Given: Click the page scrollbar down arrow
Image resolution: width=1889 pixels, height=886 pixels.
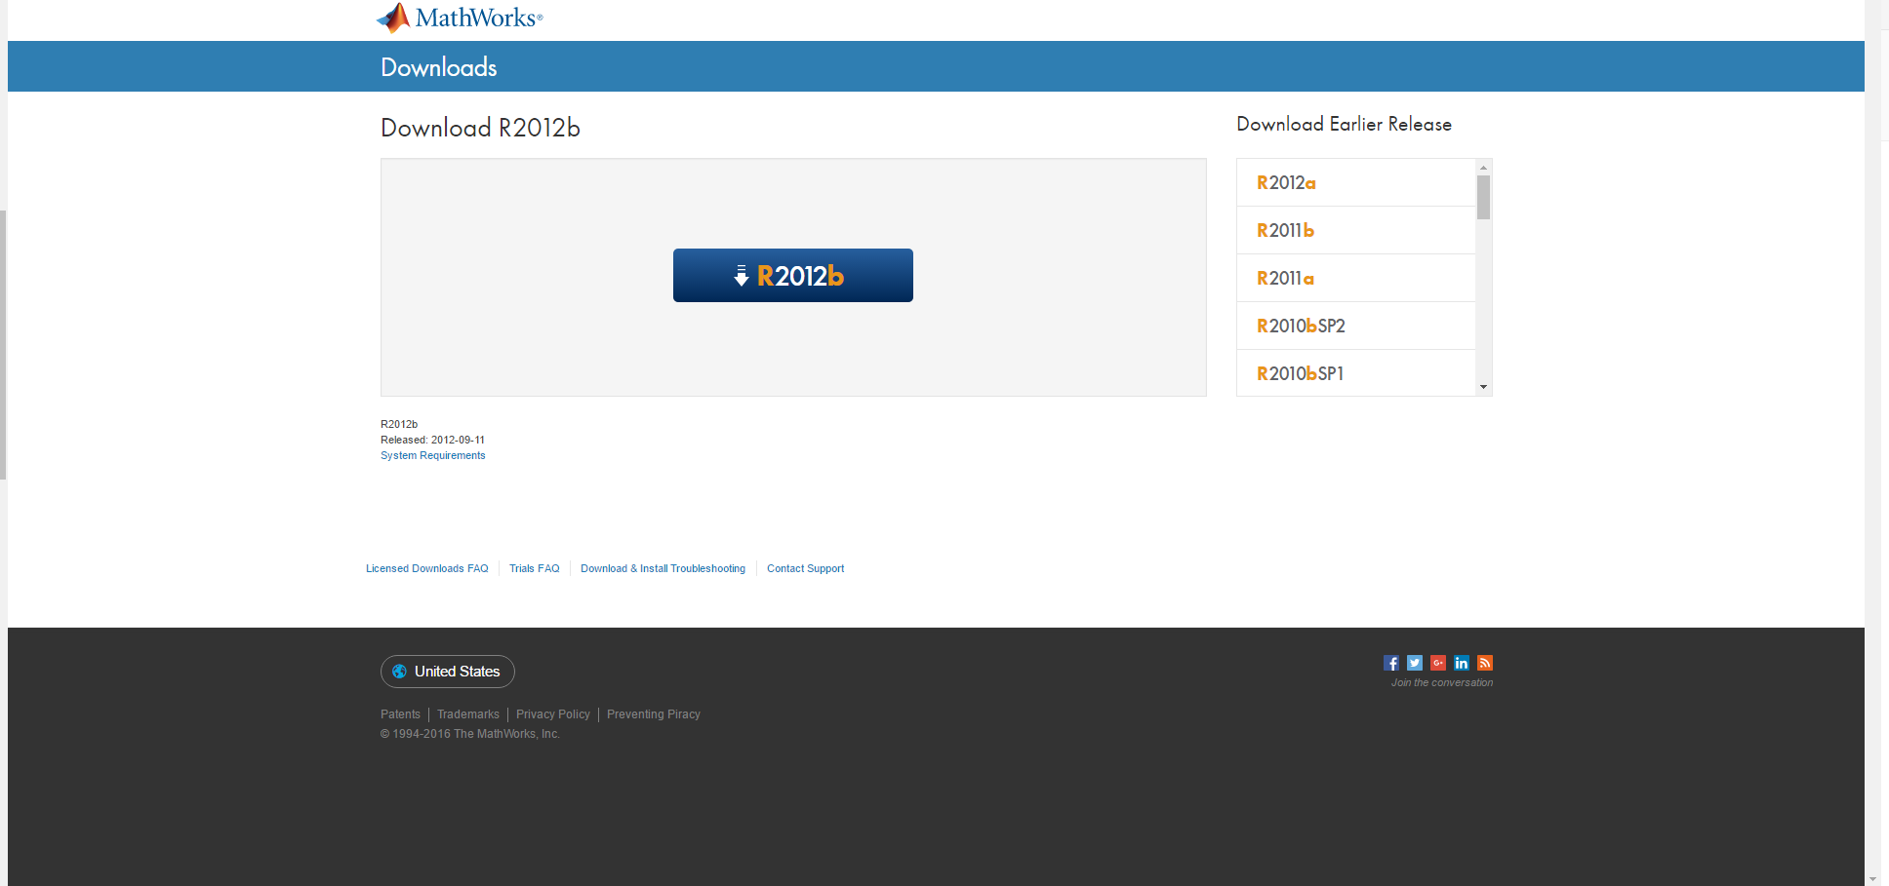Looking at the screenshot, I should click(x=1872, y=878).
